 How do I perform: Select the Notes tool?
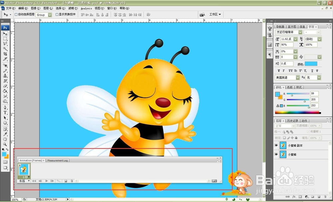tap(5, 129)
